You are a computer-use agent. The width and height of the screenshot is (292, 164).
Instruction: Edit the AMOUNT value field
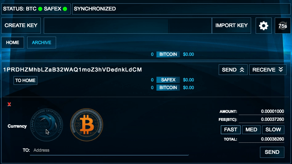coord(262,112)
